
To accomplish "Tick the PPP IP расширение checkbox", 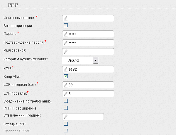I will pyautogui.click(x=66, y=108).
